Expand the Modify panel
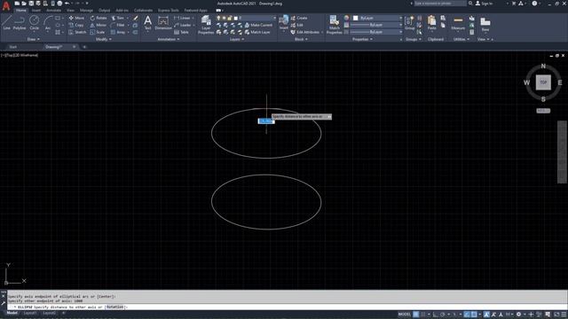Image resolution: width=568 pixels, height=319 pixels. (103, 39)
